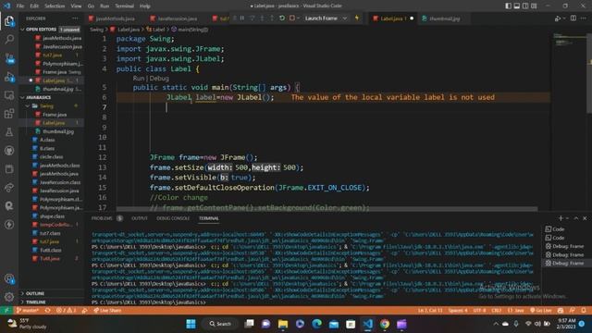Toggle the bottom panel layout
This screenshot has height=333, width=592.
pyautogui.click(x=517, y=6)
